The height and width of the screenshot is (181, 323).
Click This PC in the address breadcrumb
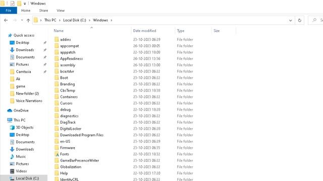point(50,20)
